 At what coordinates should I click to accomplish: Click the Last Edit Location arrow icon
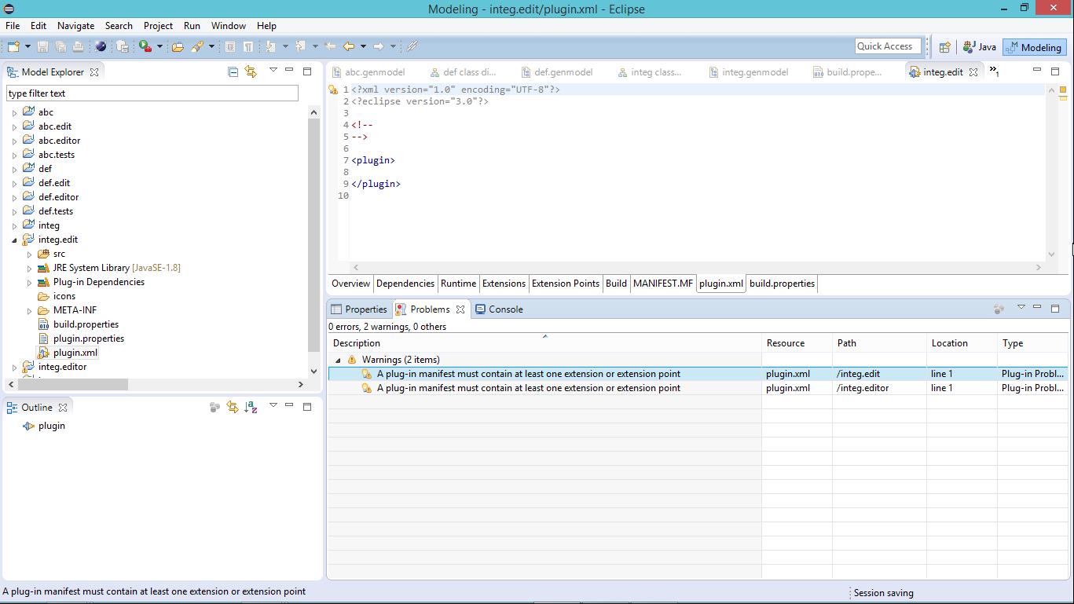pos(331,47)
